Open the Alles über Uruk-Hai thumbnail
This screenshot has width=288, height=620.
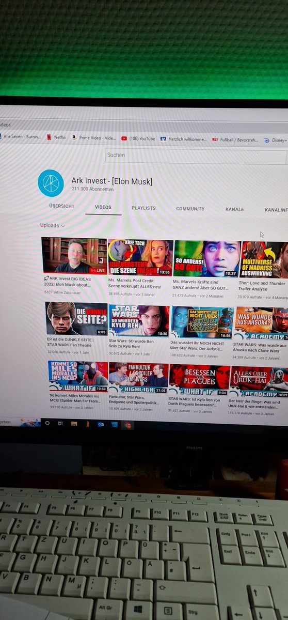pos(260,382)
